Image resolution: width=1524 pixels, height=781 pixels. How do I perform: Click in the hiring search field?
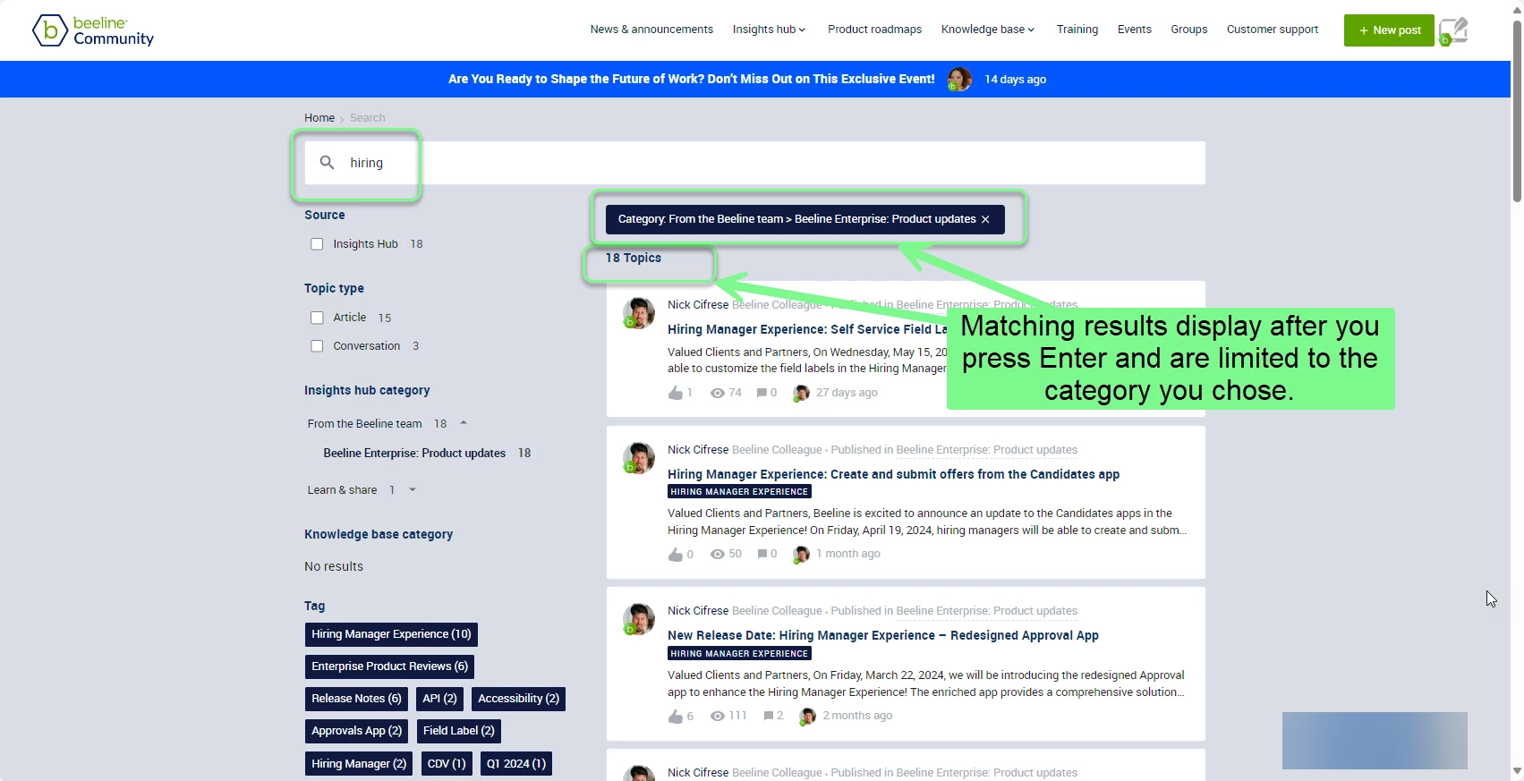pyautogui.click(x=754, y=163)
